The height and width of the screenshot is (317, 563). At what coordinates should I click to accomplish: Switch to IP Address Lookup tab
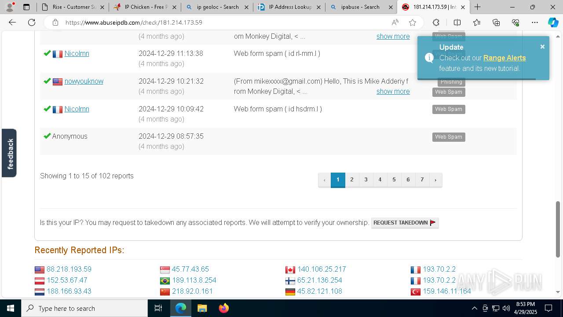[289, 7]
